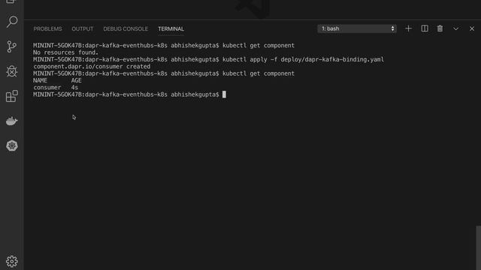Switch to the PROBLEMS tab
This screenshot has height=270, width=481.
[47, 28]
